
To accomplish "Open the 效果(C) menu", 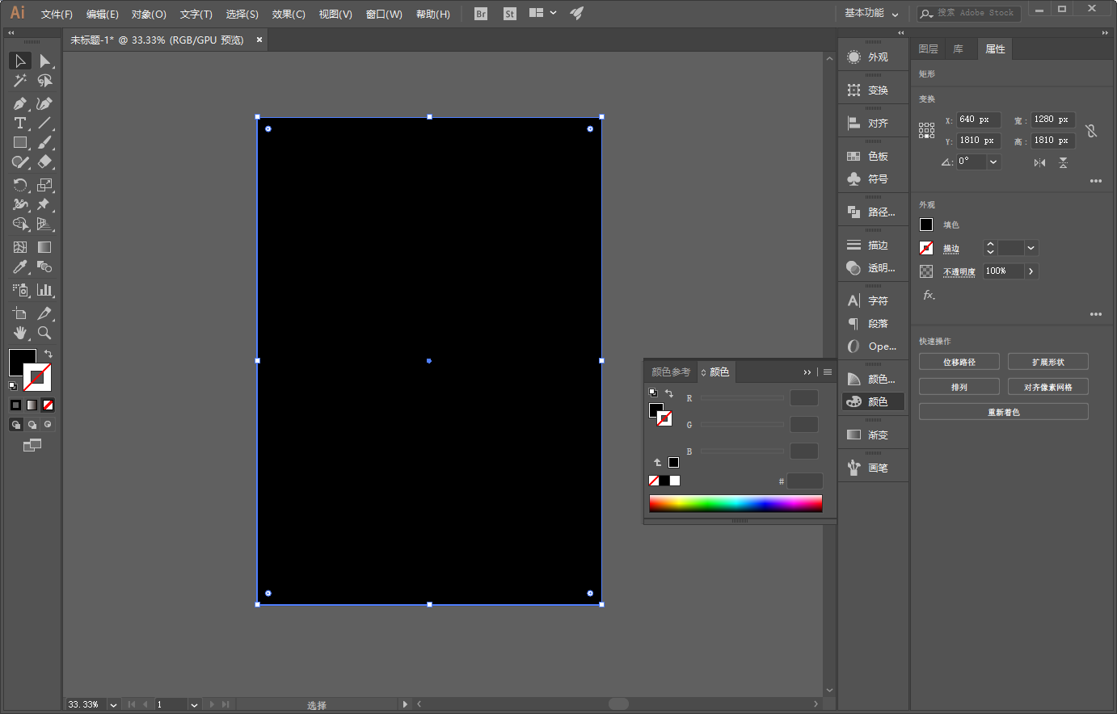I will pyautogui.click(x=289, y=14).
